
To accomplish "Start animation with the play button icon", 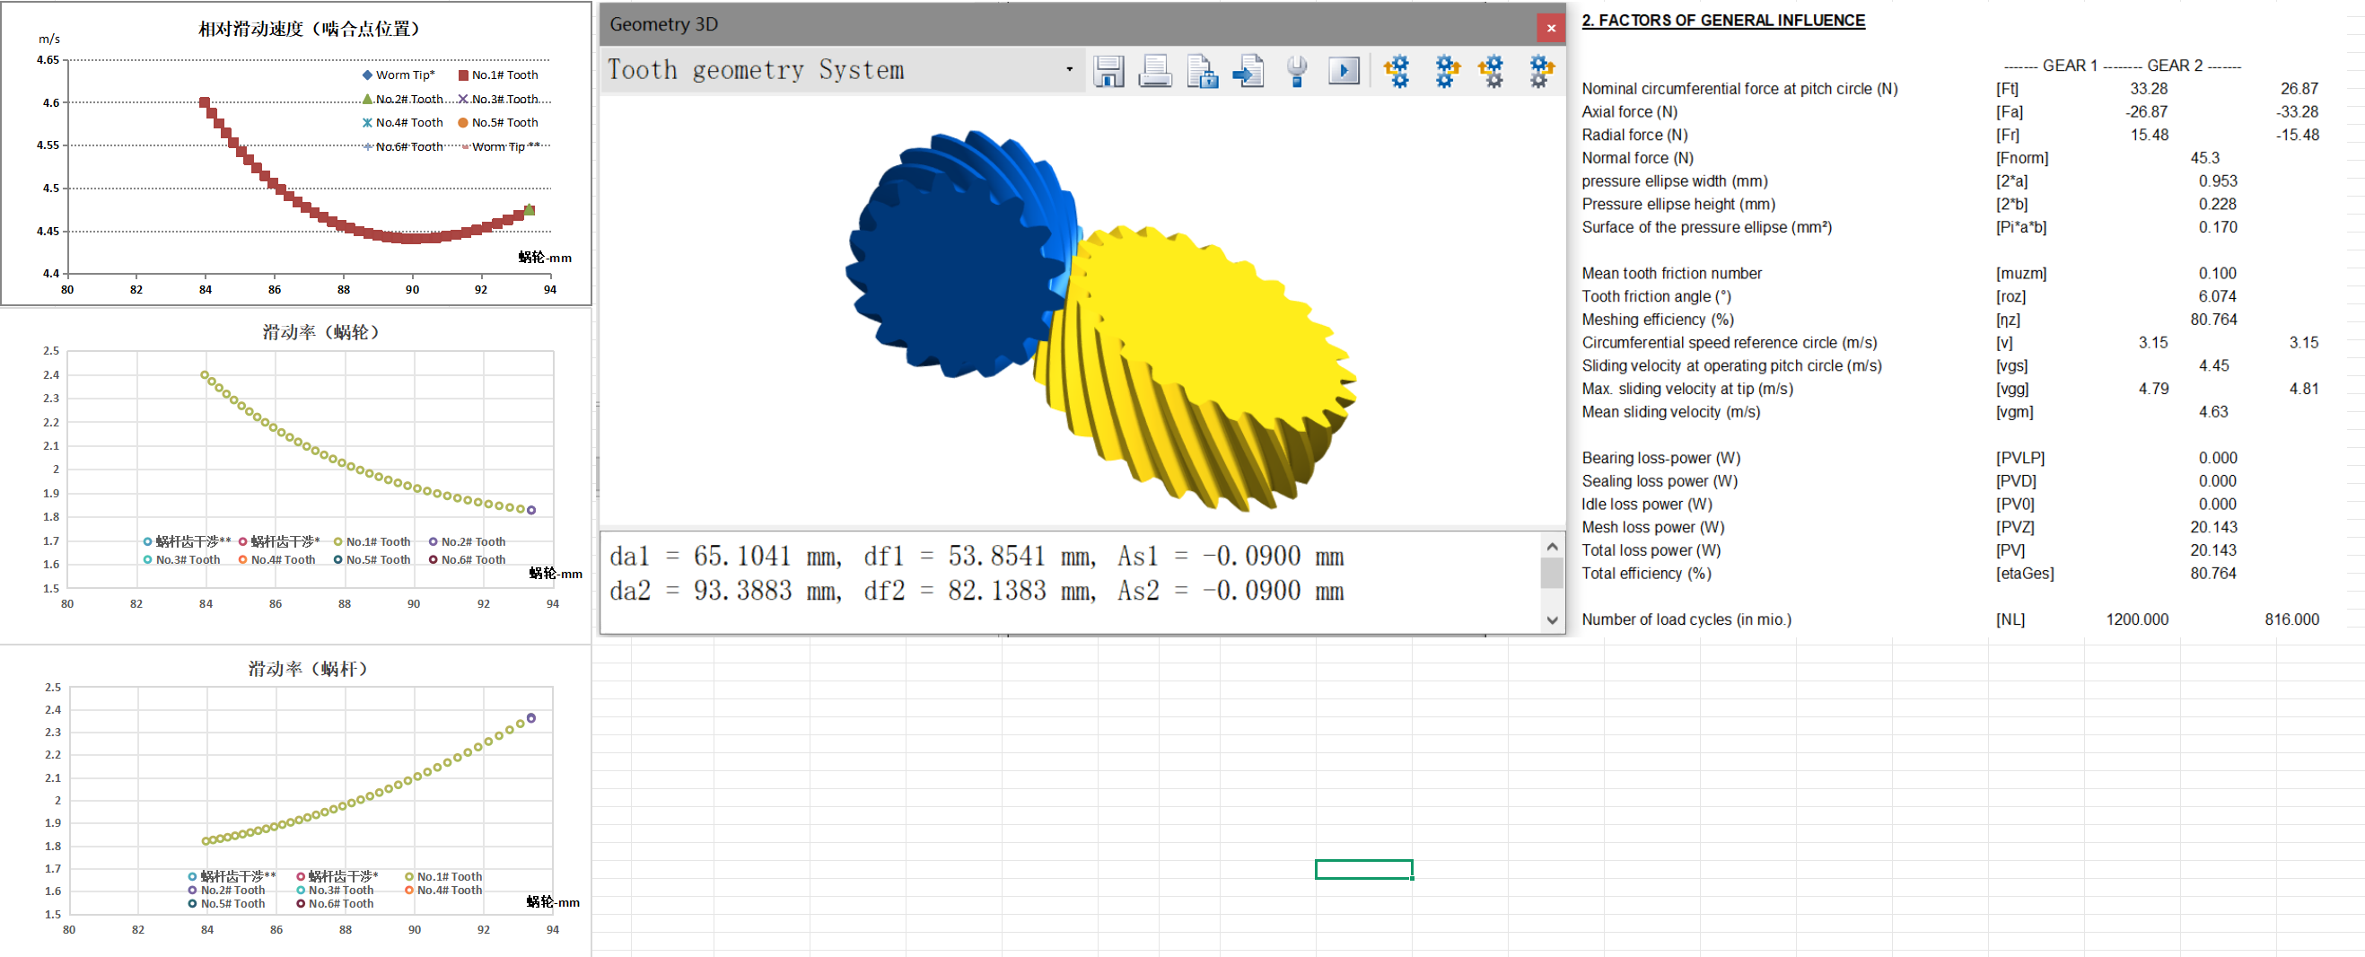I will (1344, 71).
